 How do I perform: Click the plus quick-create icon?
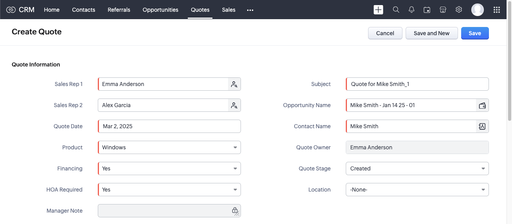coord(378,10)
